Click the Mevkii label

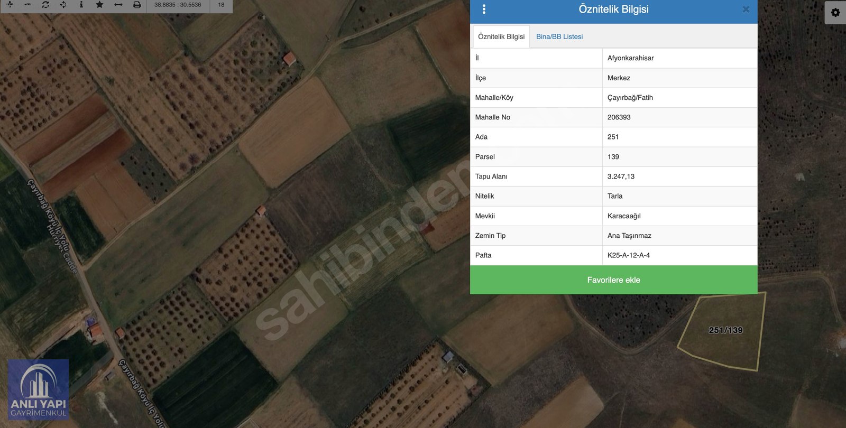click(485, 216)
